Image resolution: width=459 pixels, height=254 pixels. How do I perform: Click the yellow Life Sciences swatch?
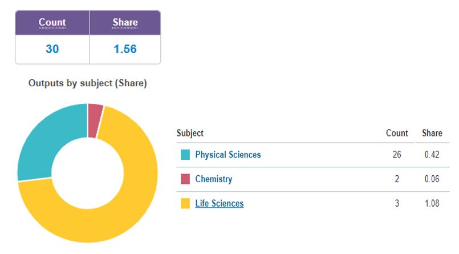click(x=185, y=203)
